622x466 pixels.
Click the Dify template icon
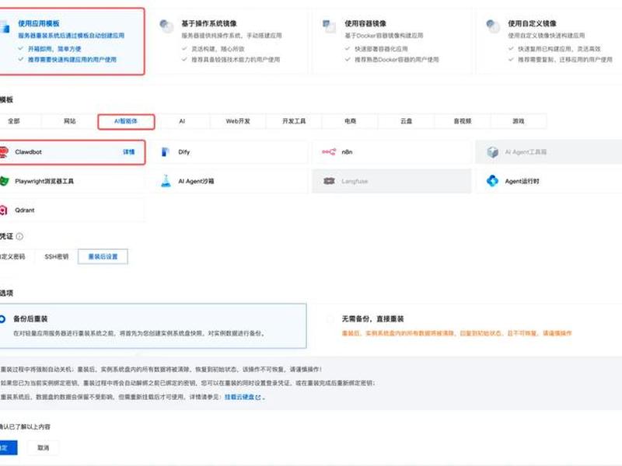[166, 152]
